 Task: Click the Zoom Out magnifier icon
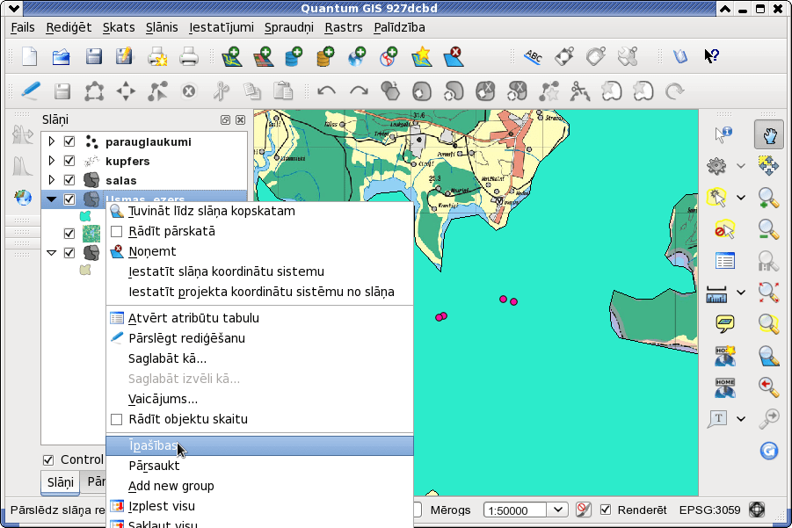[769, 229]
